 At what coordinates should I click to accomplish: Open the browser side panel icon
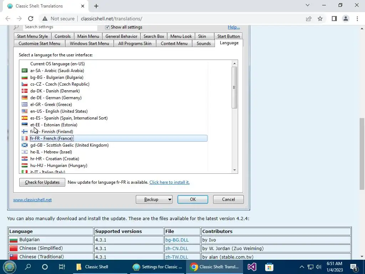(x=334, y=19)
